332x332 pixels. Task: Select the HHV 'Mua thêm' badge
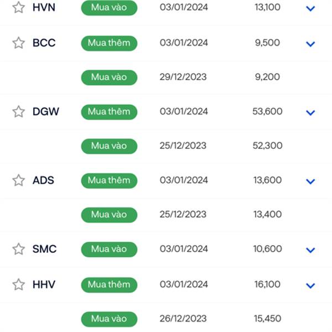click(109, 285)
